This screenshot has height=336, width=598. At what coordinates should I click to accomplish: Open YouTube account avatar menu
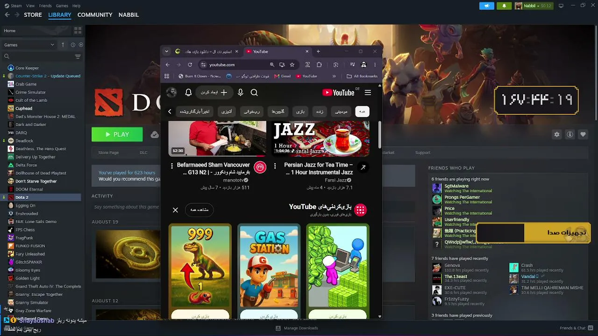pyautogui.click(x=171, y=92)
